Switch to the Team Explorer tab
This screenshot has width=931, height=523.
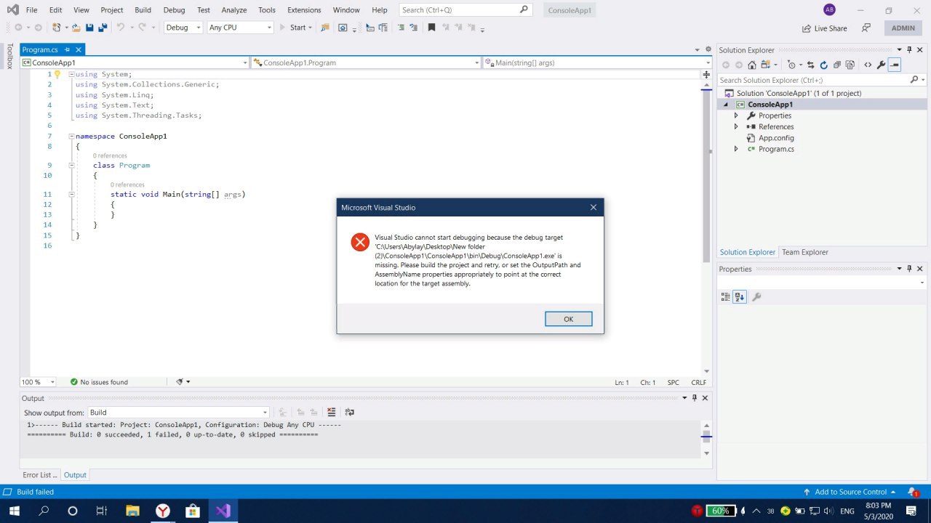coord(804,252)
